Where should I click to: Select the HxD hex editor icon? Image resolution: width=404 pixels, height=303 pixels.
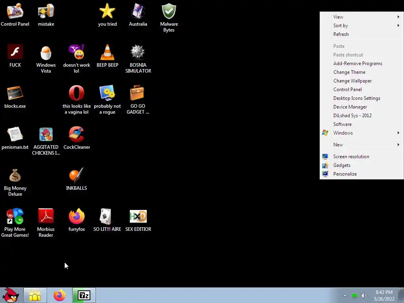138,220
